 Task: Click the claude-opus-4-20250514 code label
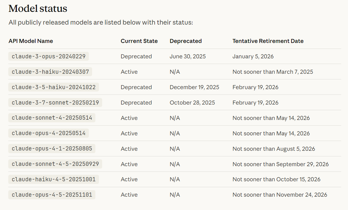click(x=49, y=133)
